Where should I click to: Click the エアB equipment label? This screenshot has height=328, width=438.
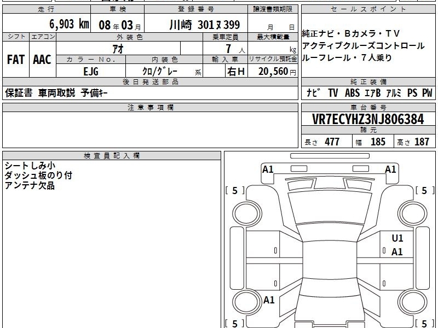(373, 93)
